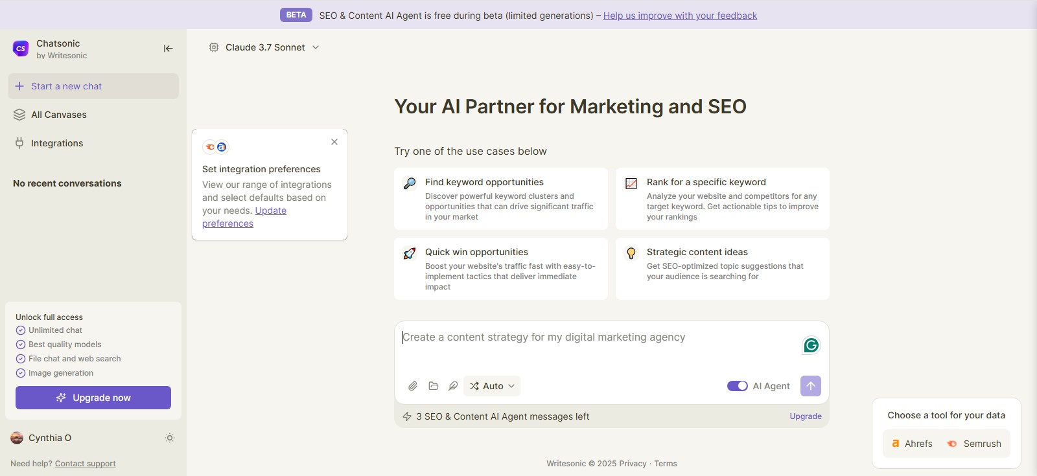Open the folder icon in the prompt toolbar
The height and width of the screenshot is (476, 1037).
click(x=434, y=386)
